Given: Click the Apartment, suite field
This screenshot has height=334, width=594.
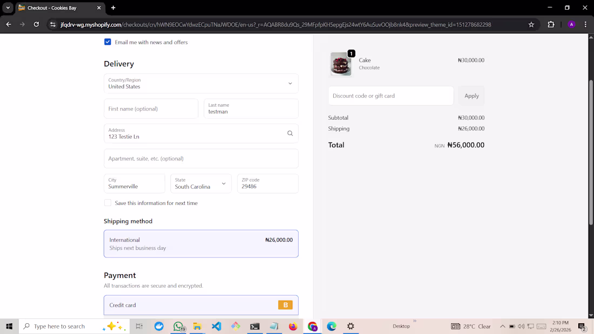Looking at the screenshot, I should point(201,158).
